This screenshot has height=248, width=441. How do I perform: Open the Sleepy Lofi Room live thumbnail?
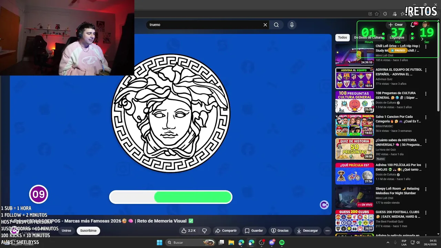(355, 197)
